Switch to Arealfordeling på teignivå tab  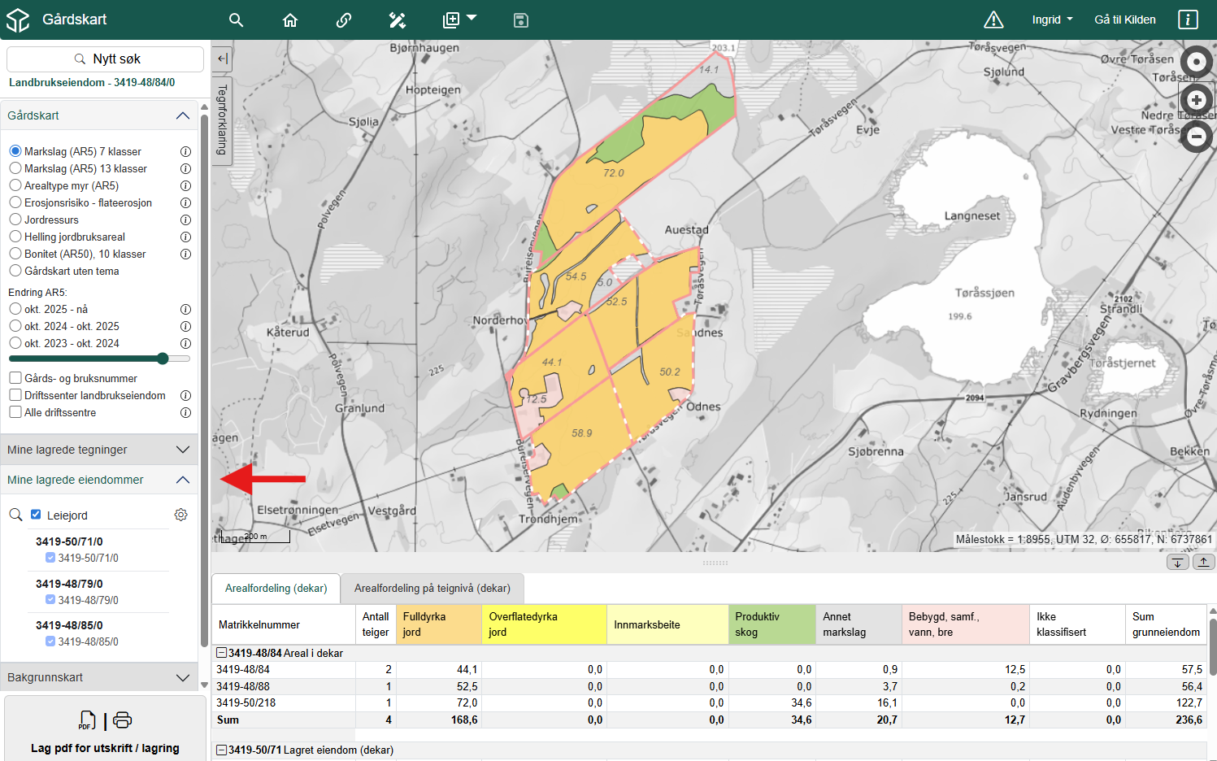coord(432,588)
